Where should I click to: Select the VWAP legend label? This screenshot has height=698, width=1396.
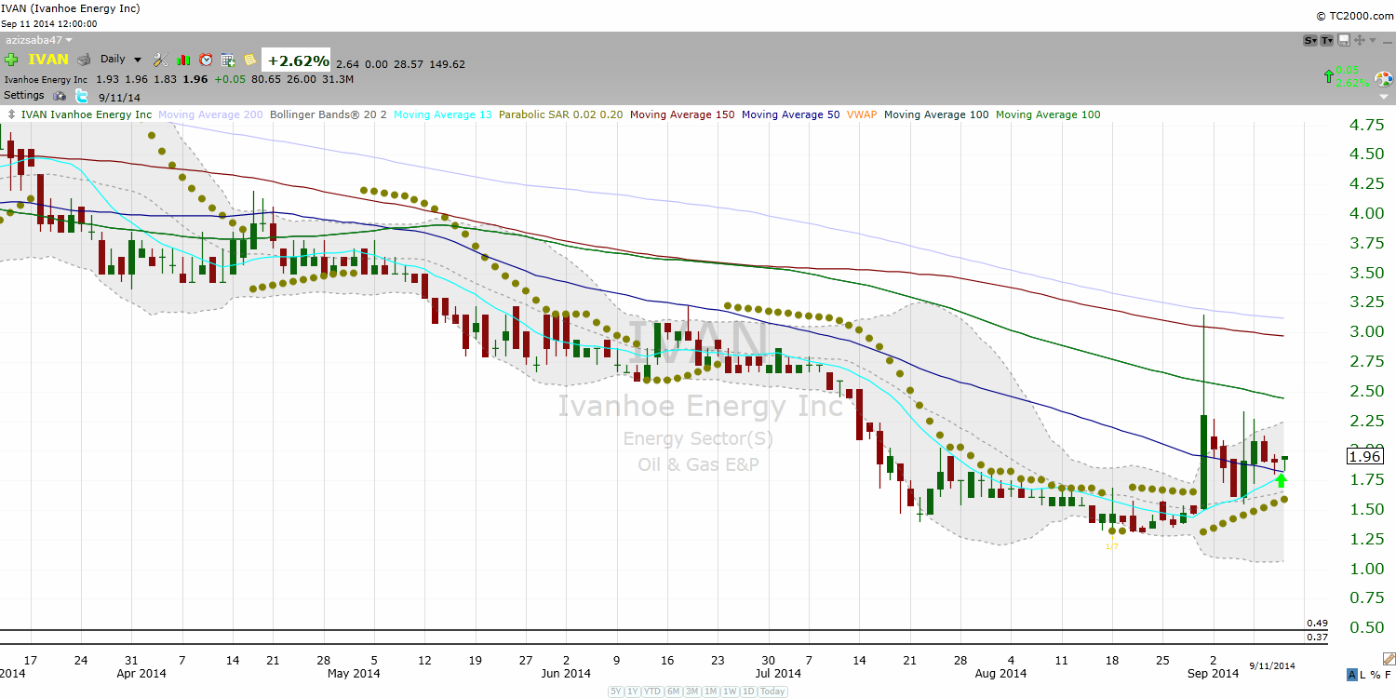coord(862,115)
